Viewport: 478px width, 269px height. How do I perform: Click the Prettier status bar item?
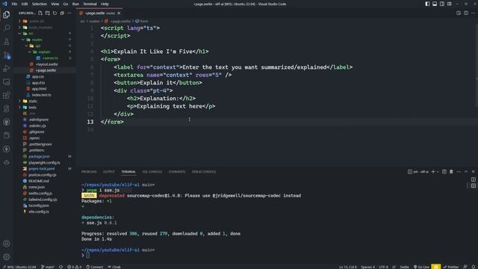click(x=451, y=267)
